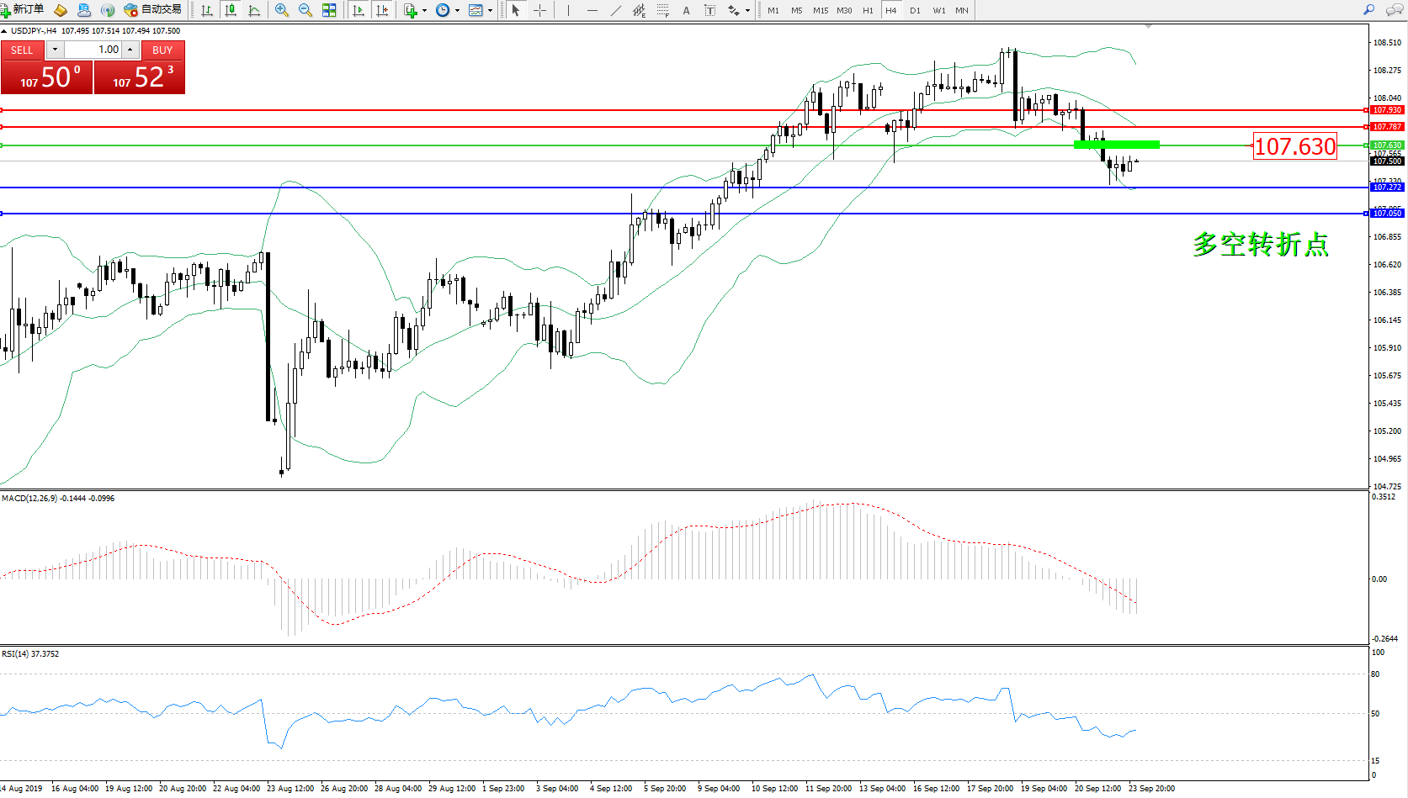Switch to the M15 timeframe

coord(820,10)
